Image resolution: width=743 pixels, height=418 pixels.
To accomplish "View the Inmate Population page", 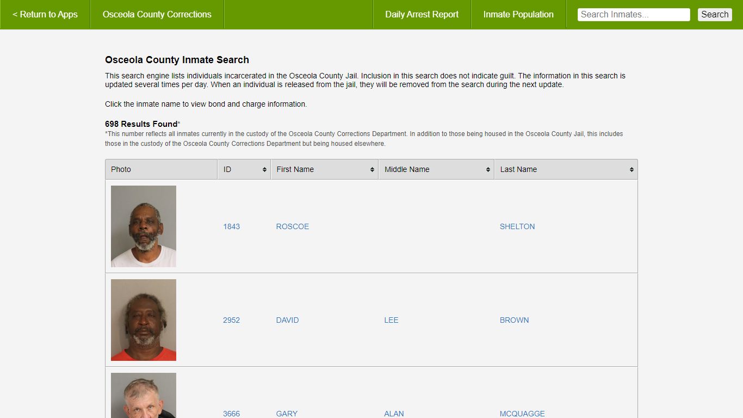I will (518, 15).
